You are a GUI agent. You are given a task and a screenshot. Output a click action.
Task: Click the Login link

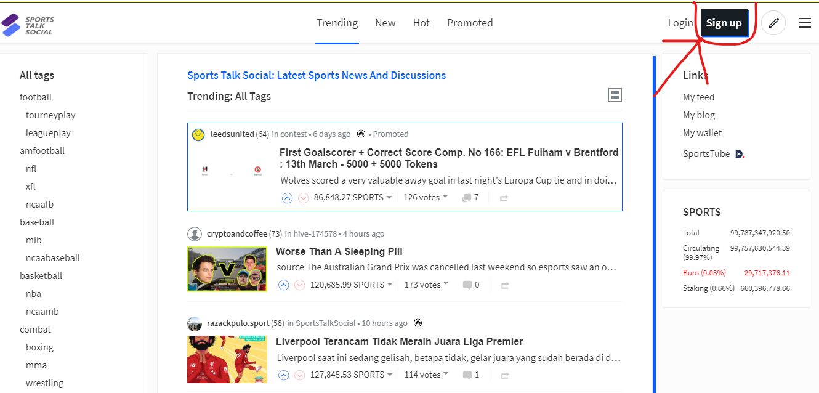click(x=680, y=23)
